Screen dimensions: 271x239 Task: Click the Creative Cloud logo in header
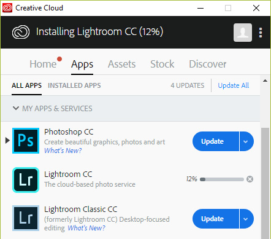coord(21,32)
